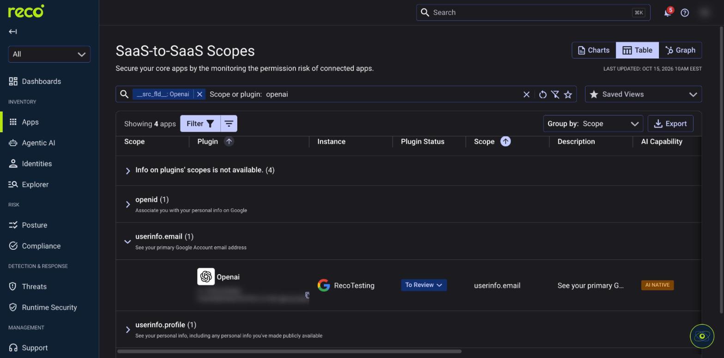The height and width of the screenshot is (358, 724).
Task: Click the Openai plugin logo
Action: pos(206,276)
